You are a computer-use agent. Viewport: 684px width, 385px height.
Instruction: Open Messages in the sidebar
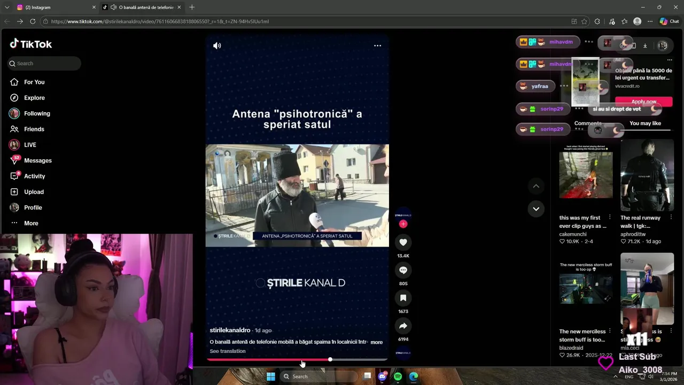point(37,160)
